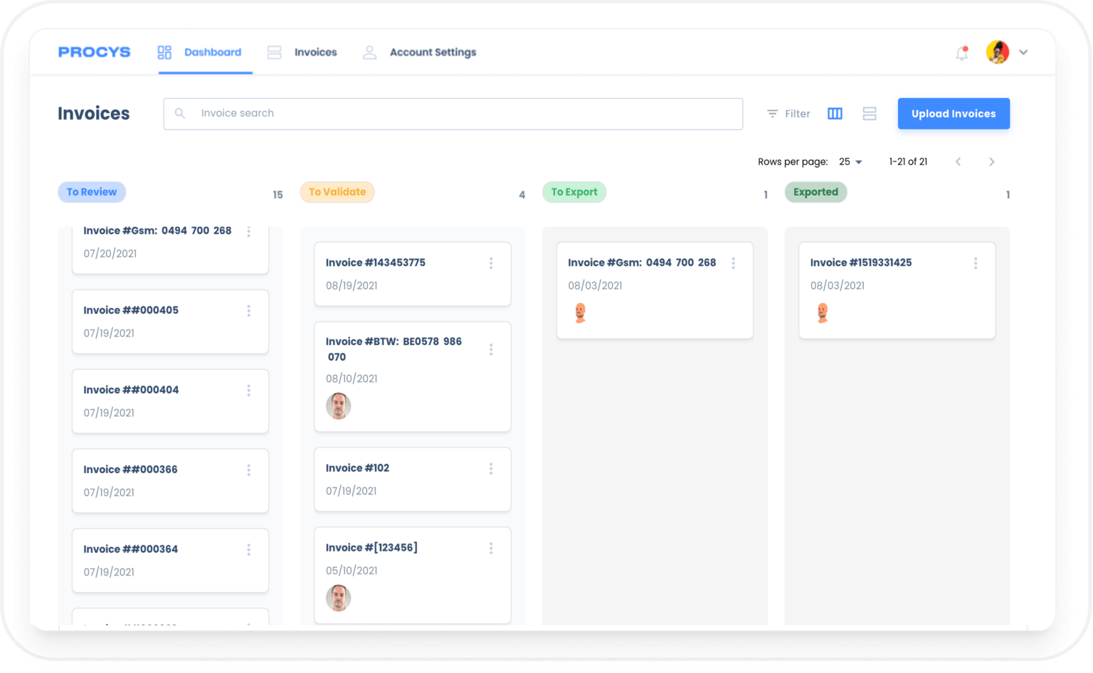This screenshot has width=1093, height=673.
Task: Open the Filter options
Action: point(788,113)
